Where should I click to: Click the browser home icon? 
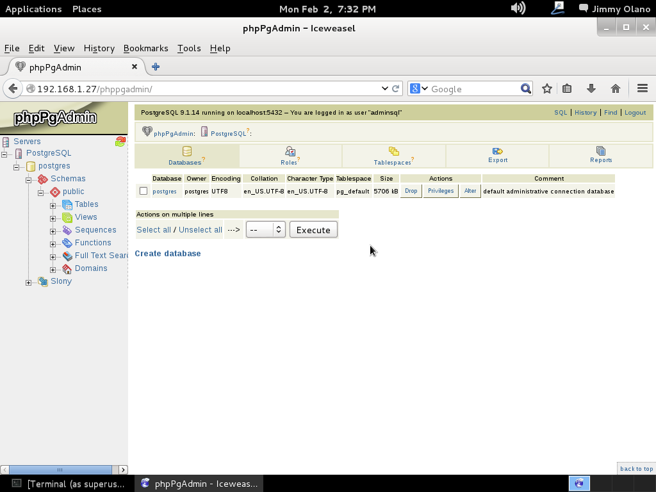click(616, 89)
